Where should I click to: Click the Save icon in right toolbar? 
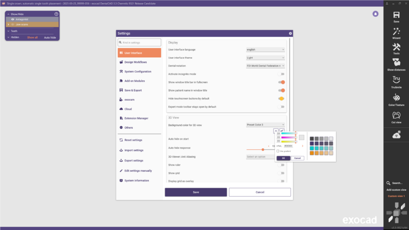[x=396, y=15]
